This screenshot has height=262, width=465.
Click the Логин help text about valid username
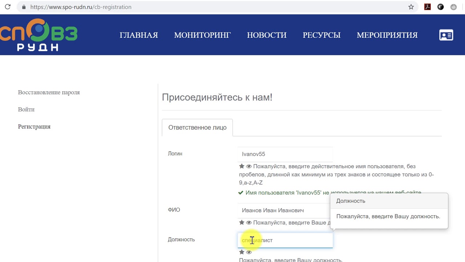[336, 175]
